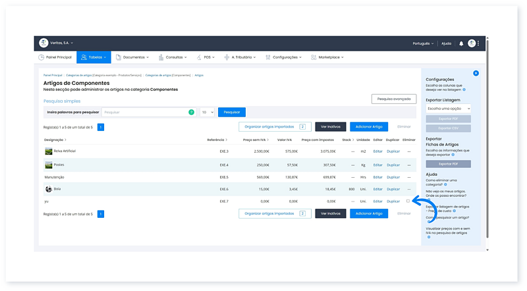Click the Pesquisa avançada button
Image resolution: width=527 pixels, height=291 pixels.
tap(393, 99)
